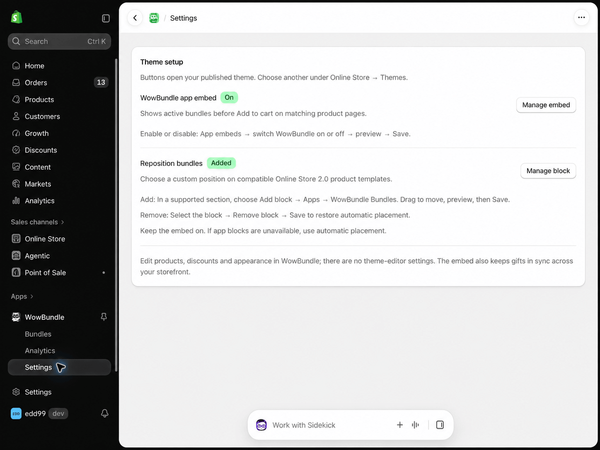Open the three-dot more actions menu

(581, 17)
